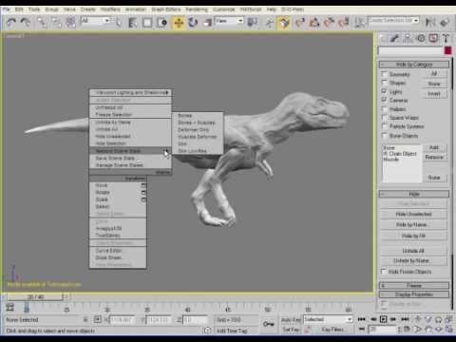Uncheck the Lights category checkbox
Viewport: 456px width, 342px height.
[x=384, y=91]
